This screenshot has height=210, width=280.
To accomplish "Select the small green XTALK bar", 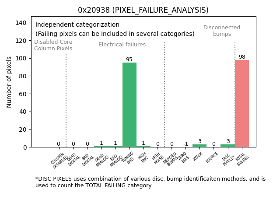I will click(199, 146).
